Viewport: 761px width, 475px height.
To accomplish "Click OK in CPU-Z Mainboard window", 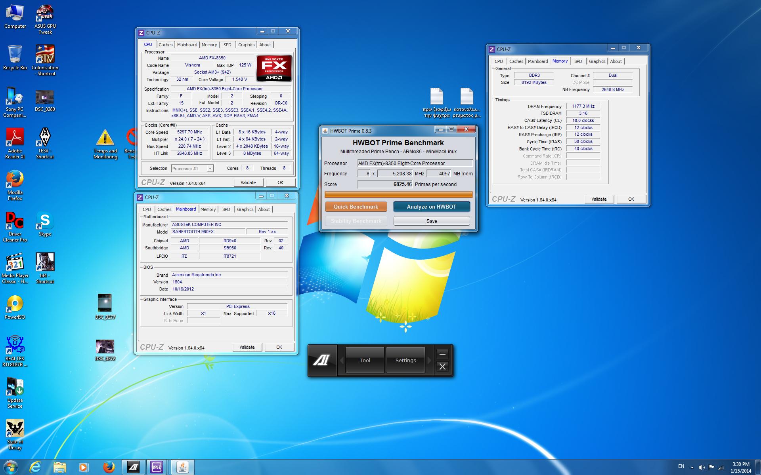I will 279,347.
